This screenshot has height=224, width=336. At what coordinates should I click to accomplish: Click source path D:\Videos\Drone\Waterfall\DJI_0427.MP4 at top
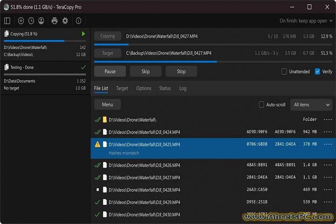coord(162,36)
